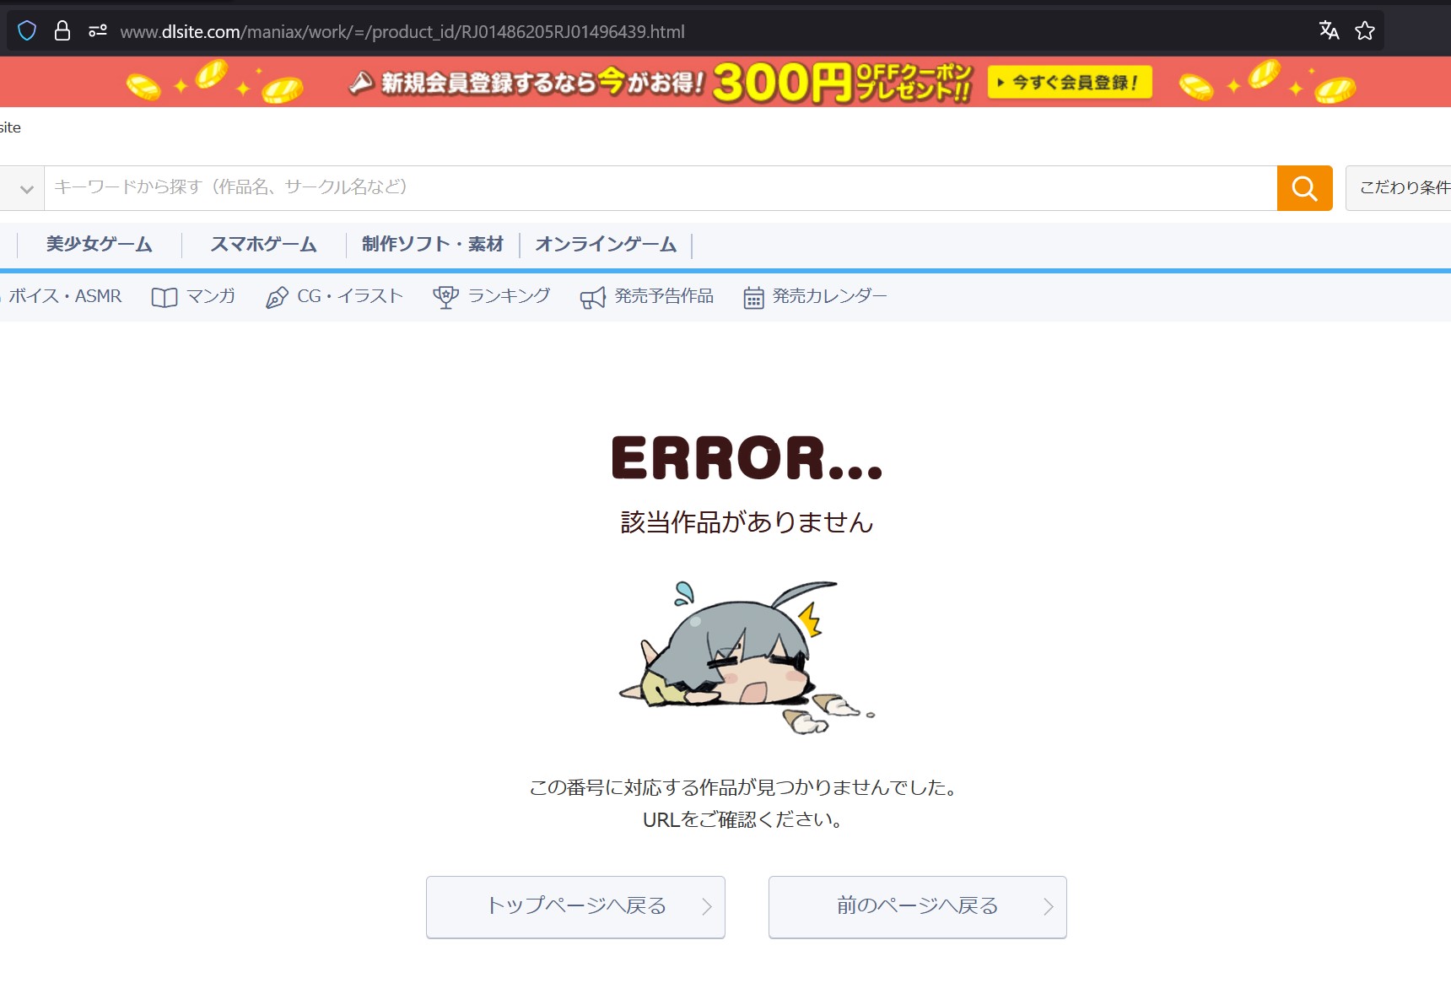Viewport: 1451px width, 1005px height.
Task: Click トップページへ戻る button
Action: click(x=575, y=907)
